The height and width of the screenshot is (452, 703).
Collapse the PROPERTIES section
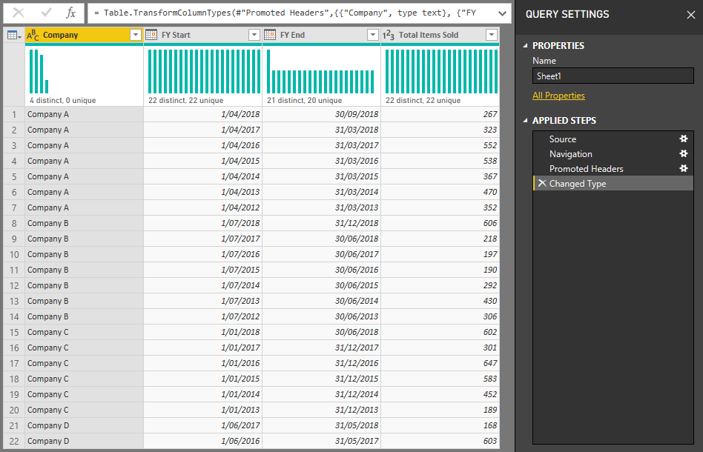click(x=526, y=45)
